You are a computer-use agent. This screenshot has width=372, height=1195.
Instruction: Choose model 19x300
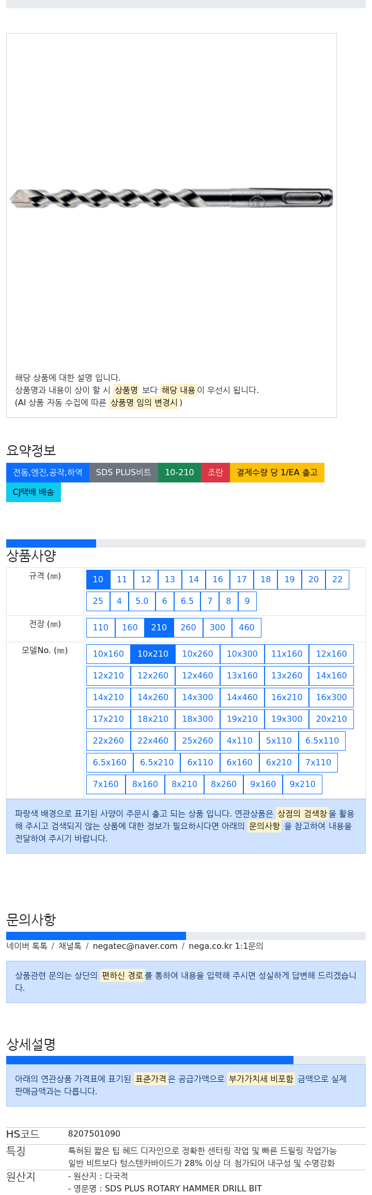(x=287, y=719)
